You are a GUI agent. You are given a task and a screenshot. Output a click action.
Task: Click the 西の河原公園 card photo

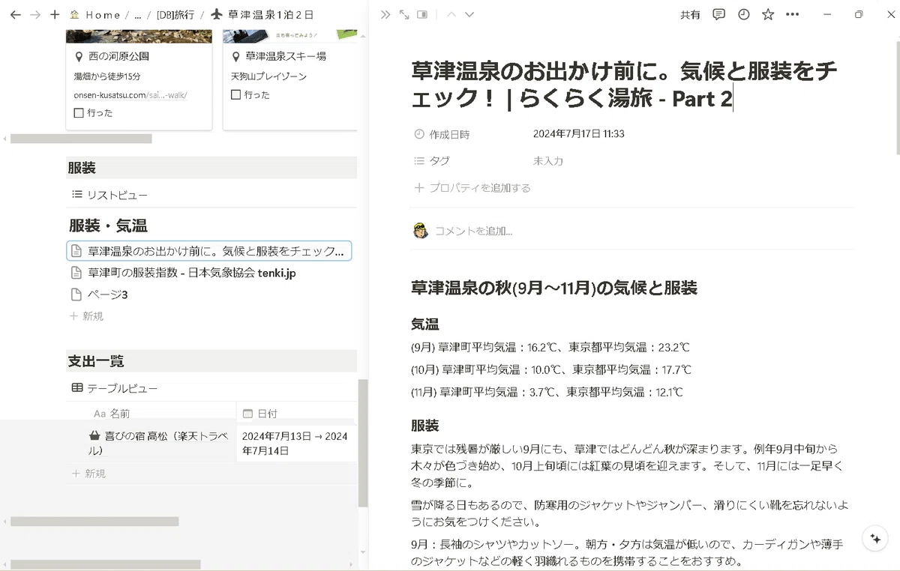[139, 36]
